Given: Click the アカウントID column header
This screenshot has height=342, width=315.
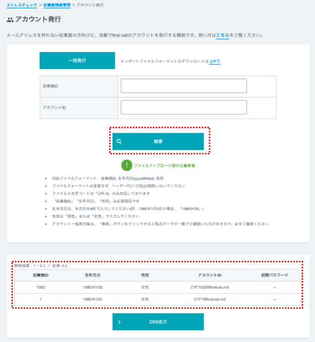Looking at the screenshot, I should (x=210, y=275).
